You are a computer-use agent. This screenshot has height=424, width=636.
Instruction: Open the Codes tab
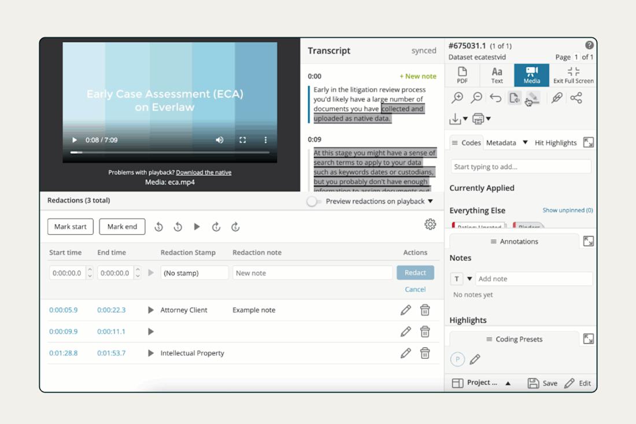coord(467,143)
